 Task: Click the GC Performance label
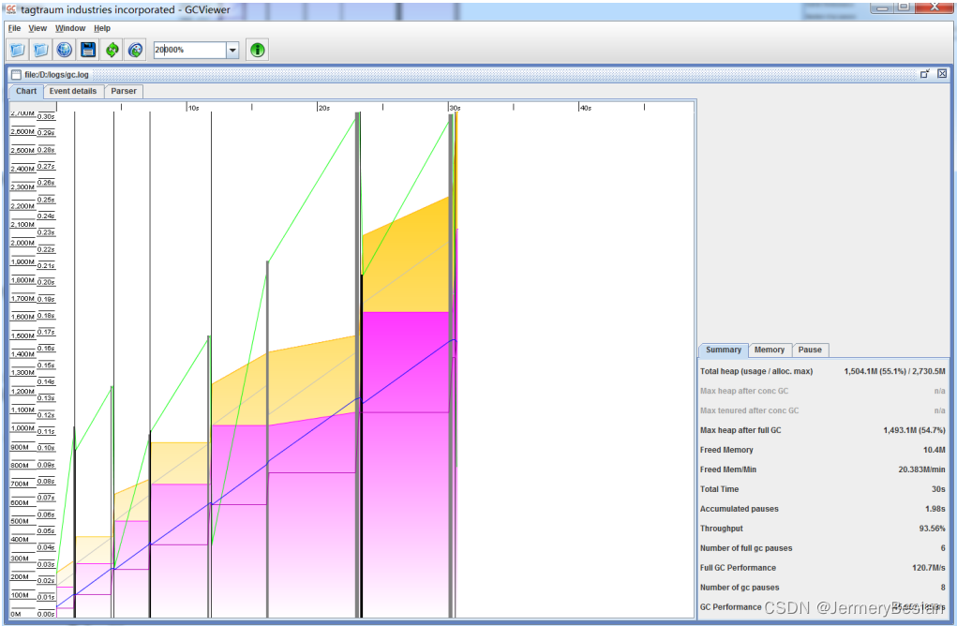tap(730, 606)
